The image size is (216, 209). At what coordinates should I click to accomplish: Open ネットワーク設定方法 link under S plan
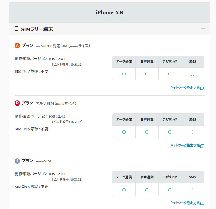pos(185,203)
